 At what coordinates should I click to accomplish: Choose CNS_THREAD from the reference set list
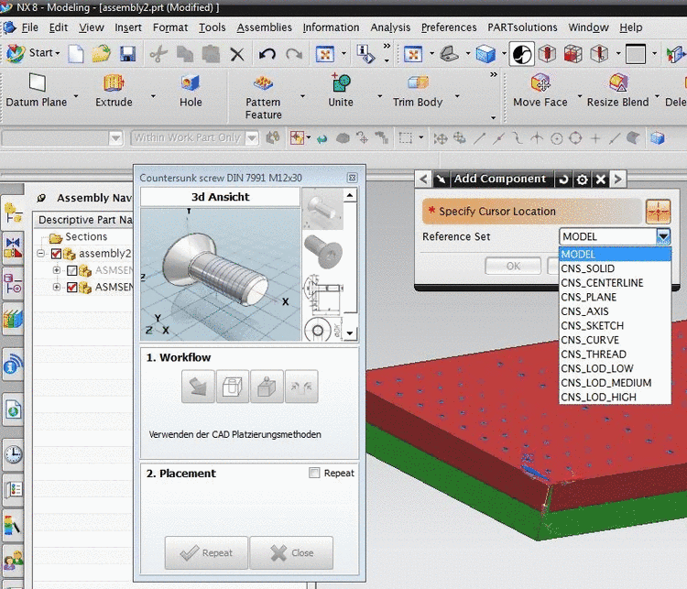pos(594,354)
